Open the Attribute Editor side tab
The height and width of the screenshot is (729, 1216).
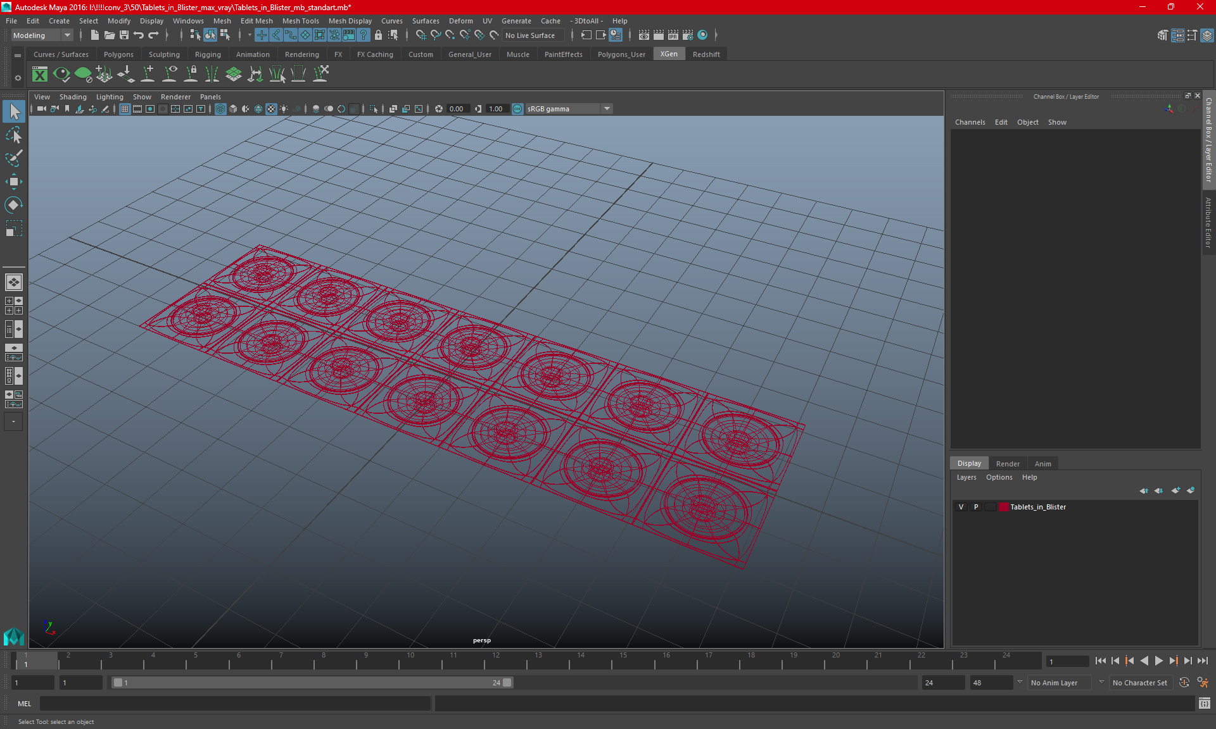tap(1208, 222)
